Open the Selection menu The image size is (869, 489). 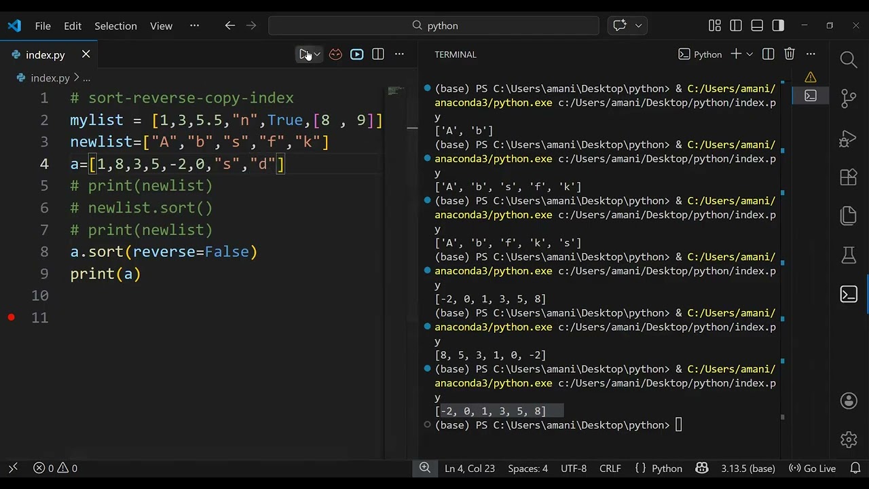pyautogui.click(x=115, y=26)
